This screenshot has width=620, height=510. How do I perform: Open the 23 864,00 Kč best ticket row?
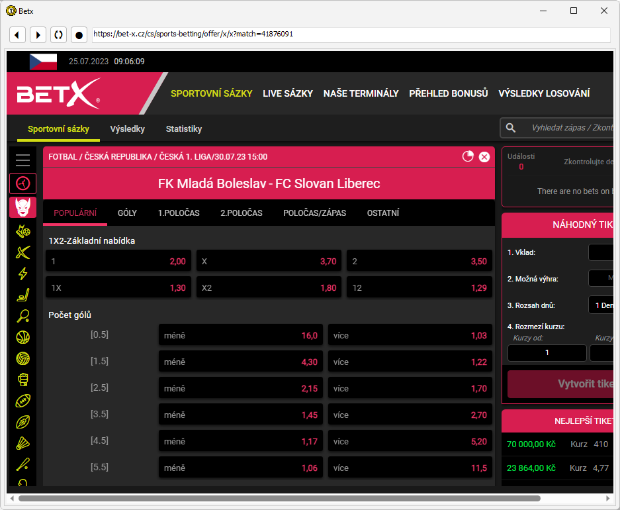click(558, 468)
